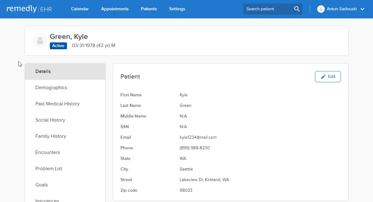Viewport: 373px width, 202px height.
Task: Click the Email field label
Action: point(126,137)
